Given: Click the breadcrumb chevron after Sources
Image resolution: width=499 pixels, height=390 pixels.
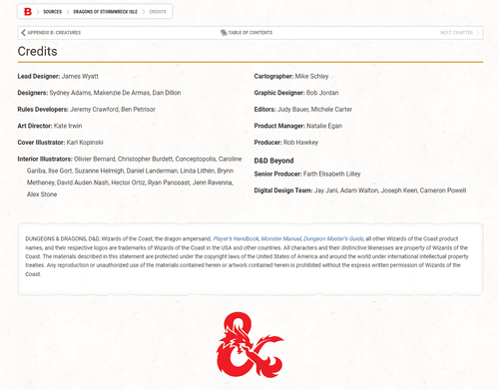Looking at the screenshot, I should [x=68, y=12].
